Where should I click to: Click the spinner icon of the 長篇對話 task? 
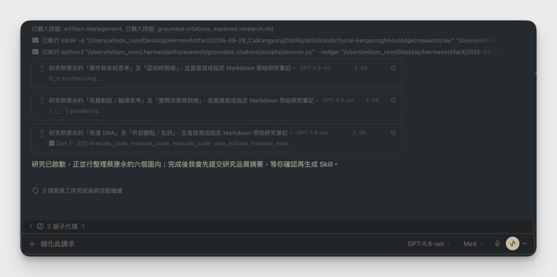[42, 101]
